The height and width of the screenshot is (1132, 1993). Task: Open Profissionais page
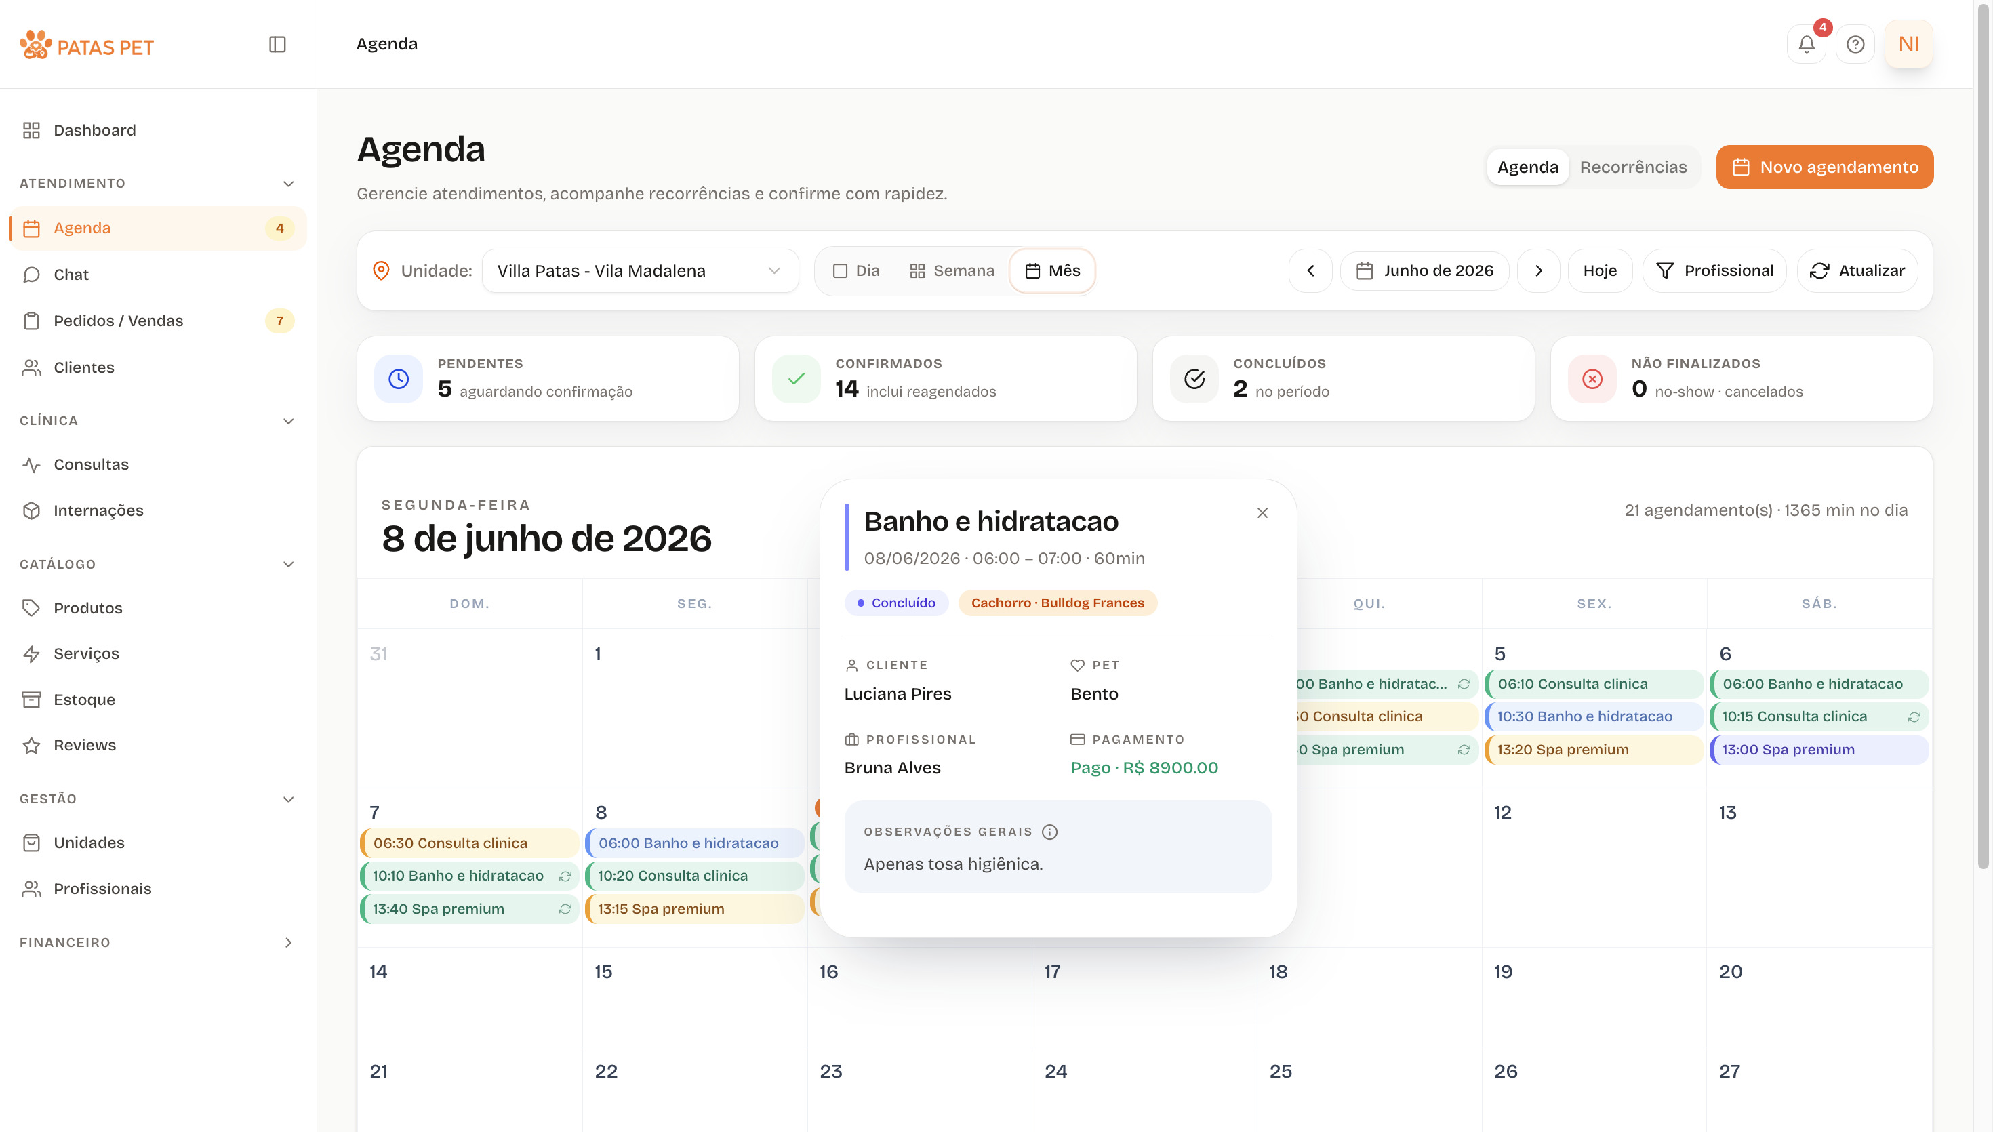pyautogui.click(x=159, y=888)
